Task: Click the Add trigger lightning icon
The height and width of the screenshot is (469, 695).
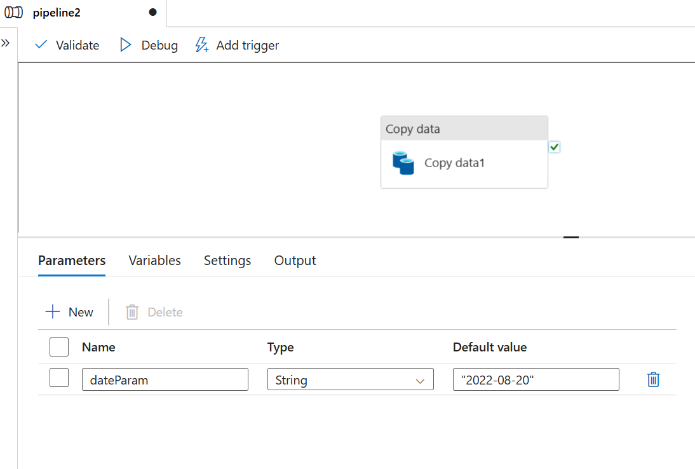Action: pyautogui.click(x=201, y=44)
